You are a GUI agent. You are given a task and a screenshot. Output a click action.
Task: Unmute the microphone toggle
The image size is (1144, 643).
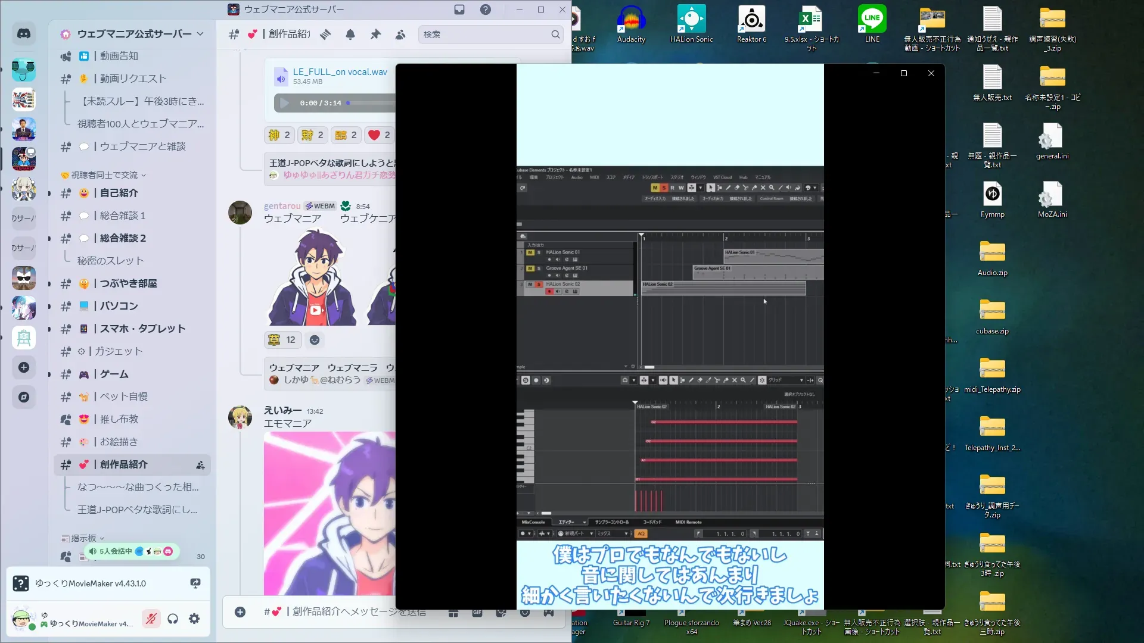[x=151, y=619]
